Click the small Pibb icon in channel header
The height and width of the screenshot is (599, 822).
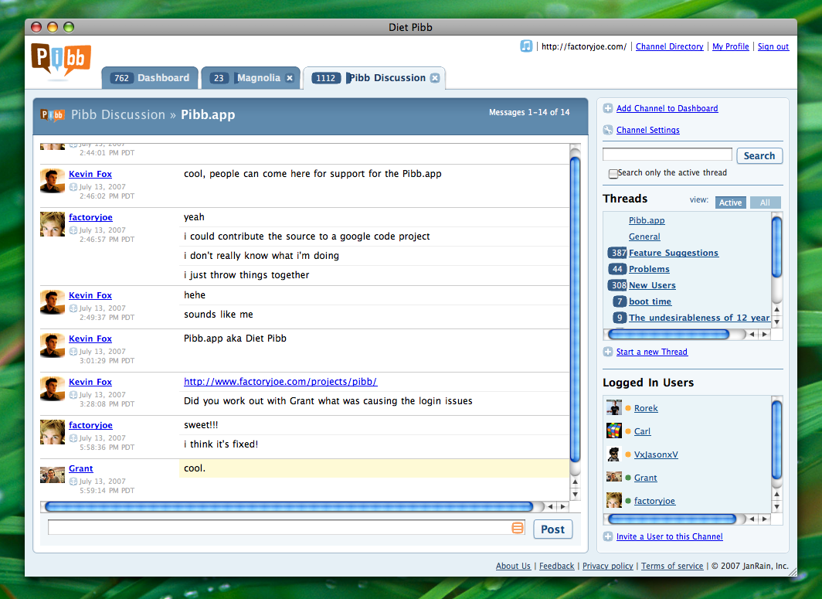tap(53, 115)
